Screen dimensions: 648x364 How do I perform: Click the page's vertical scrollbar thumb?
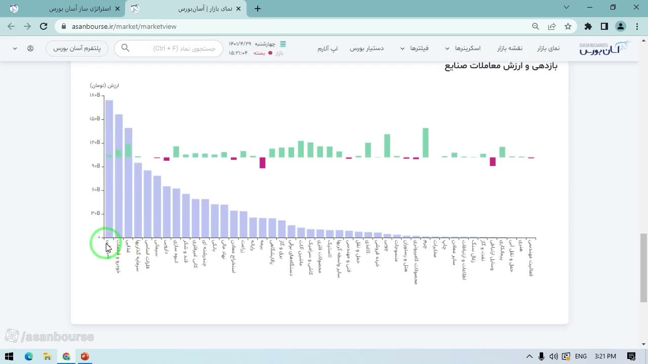643,267
